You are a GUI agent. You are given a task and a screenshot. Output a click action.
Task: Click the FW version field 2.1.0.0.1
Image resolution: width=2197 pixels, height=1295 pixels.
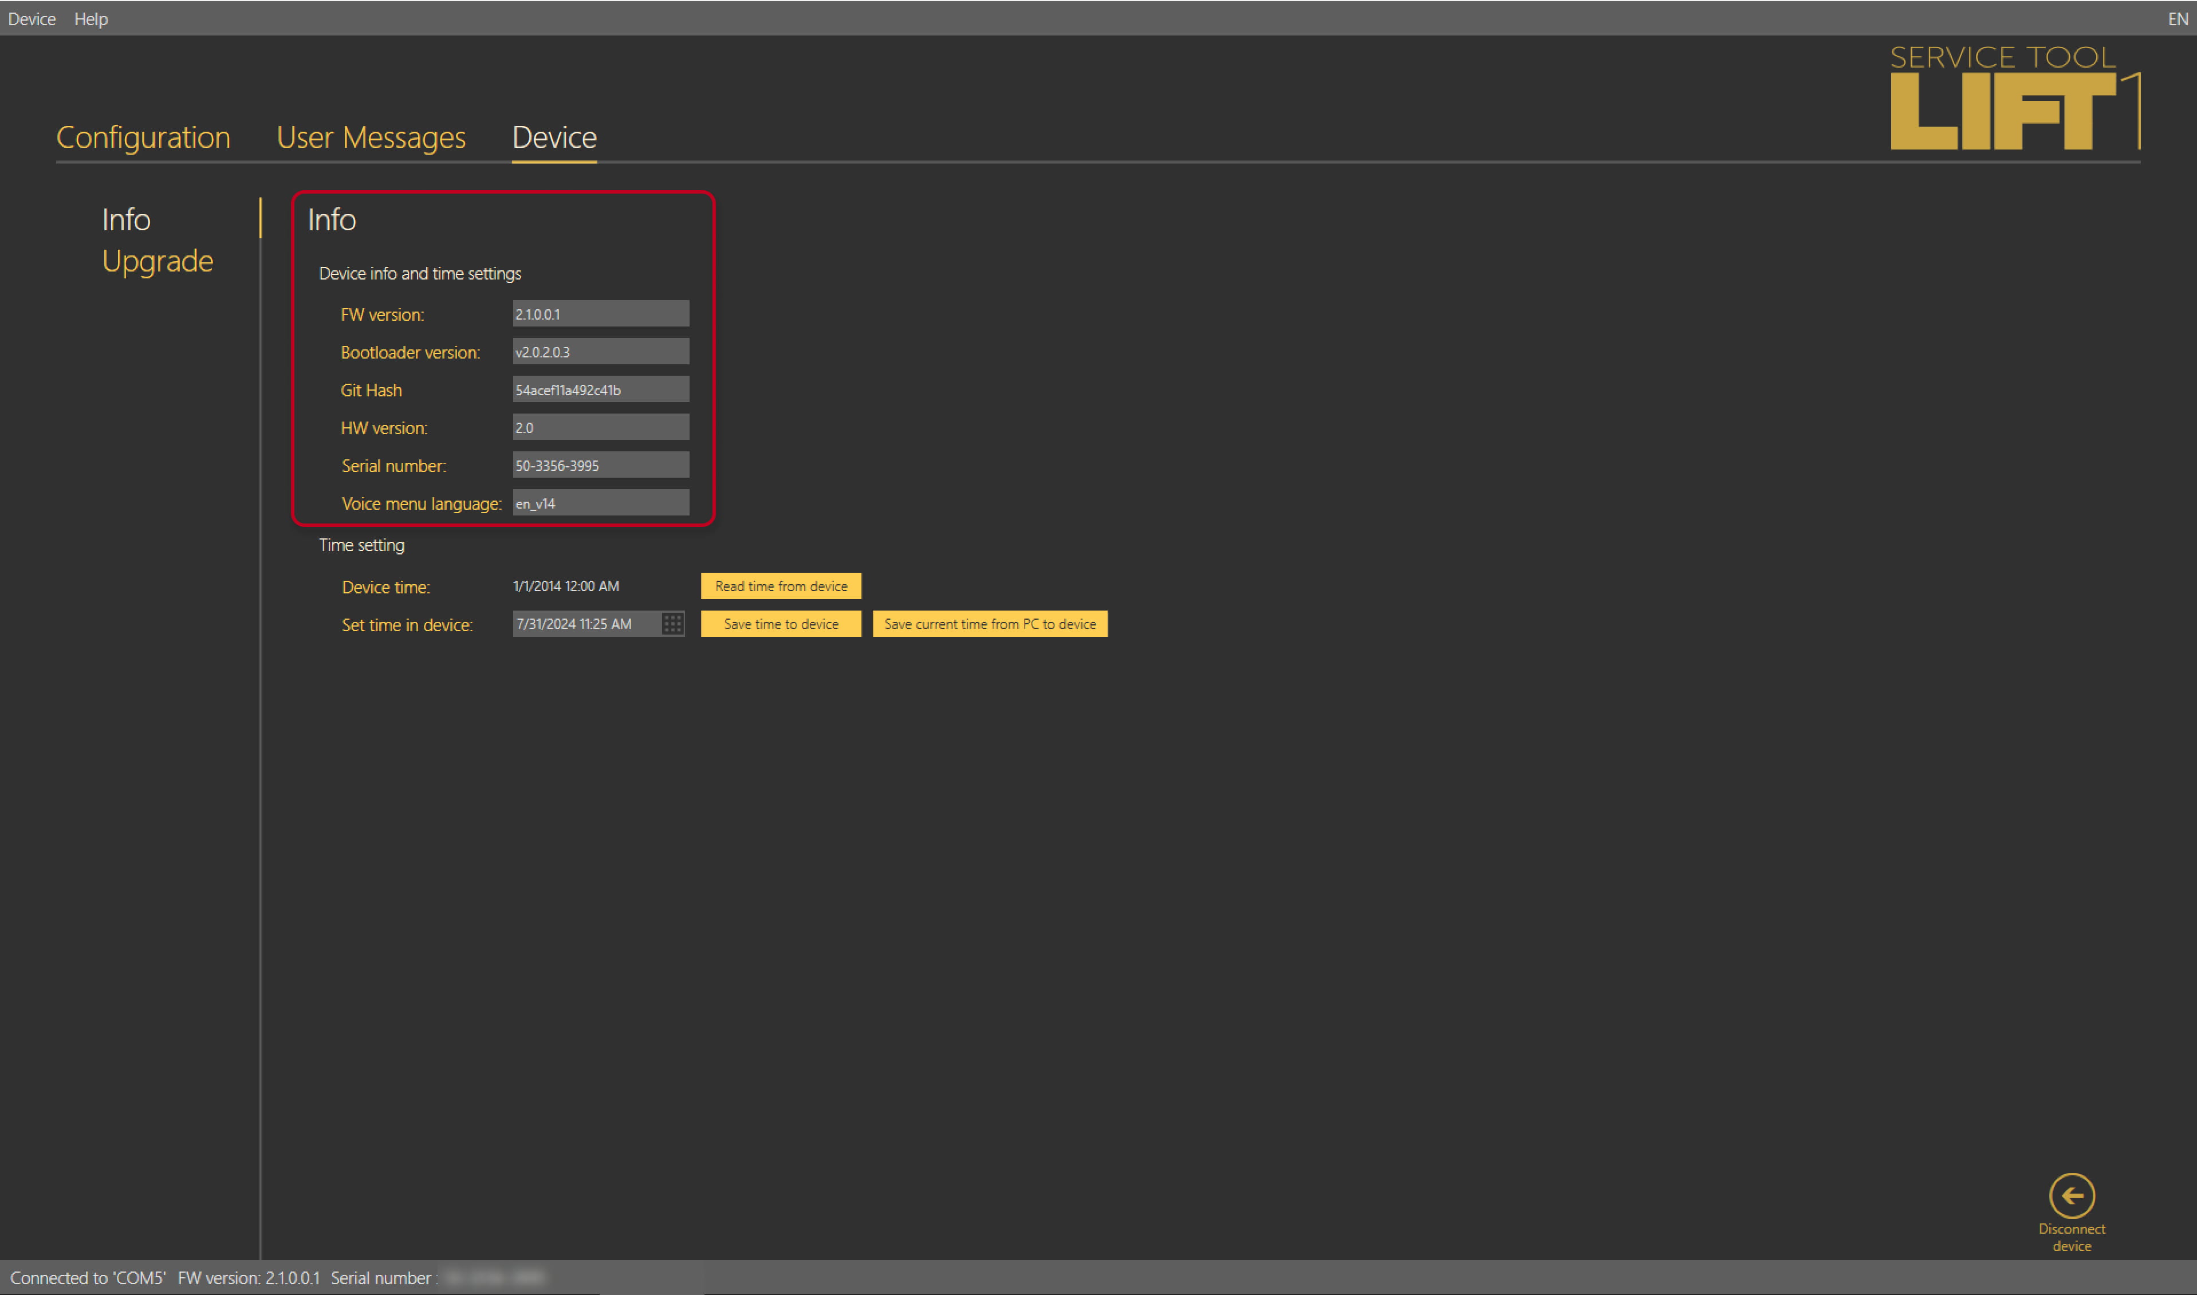click(x=600, y=313)
